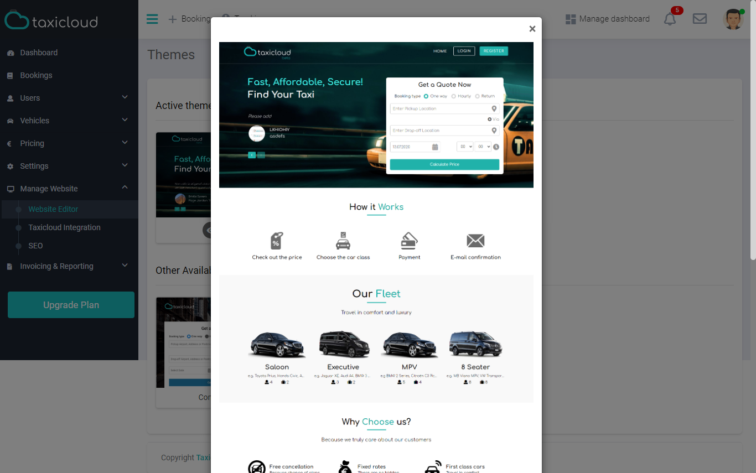Open the messages envelope icon
The image size is (756, 473).
(700, 19)
